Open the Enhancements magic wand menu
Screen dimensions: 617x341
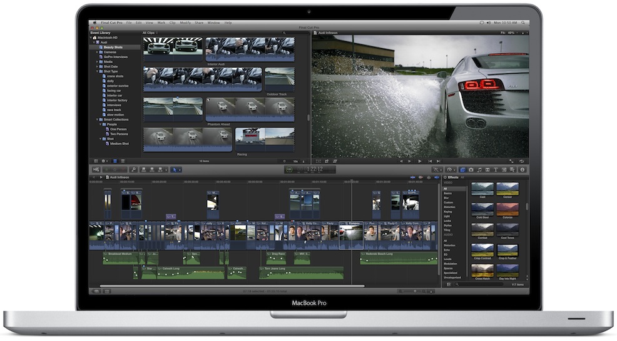436,170
